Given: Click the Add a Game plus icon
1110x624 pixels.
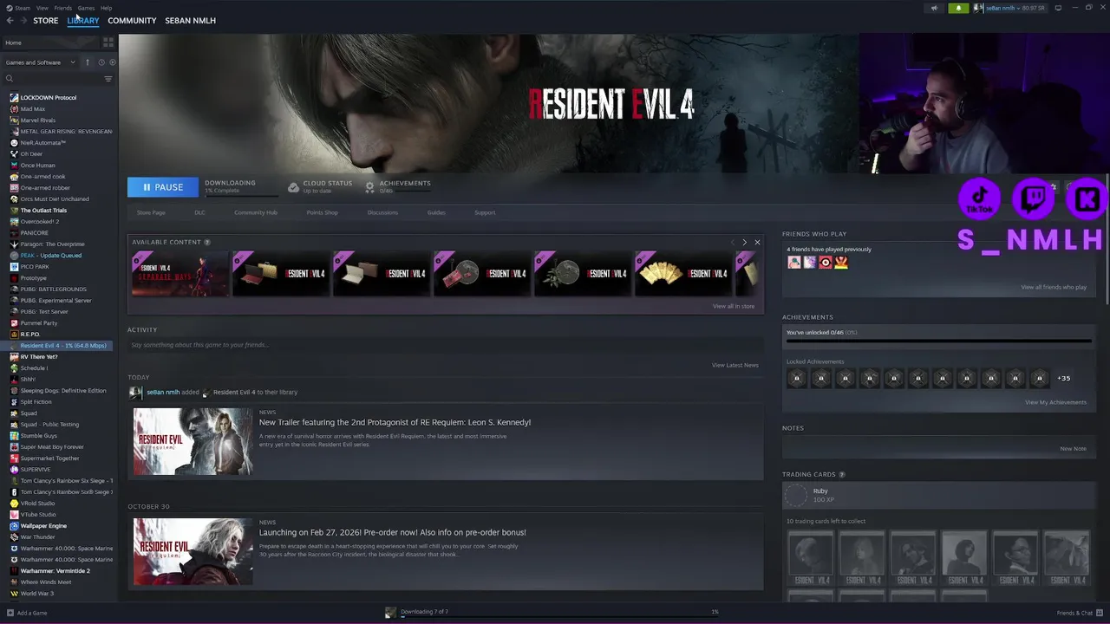Looking at the screenshot, I should point(11,613).
